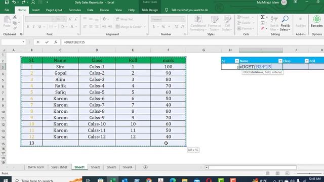Open the File menu

[x=7, y=10]
